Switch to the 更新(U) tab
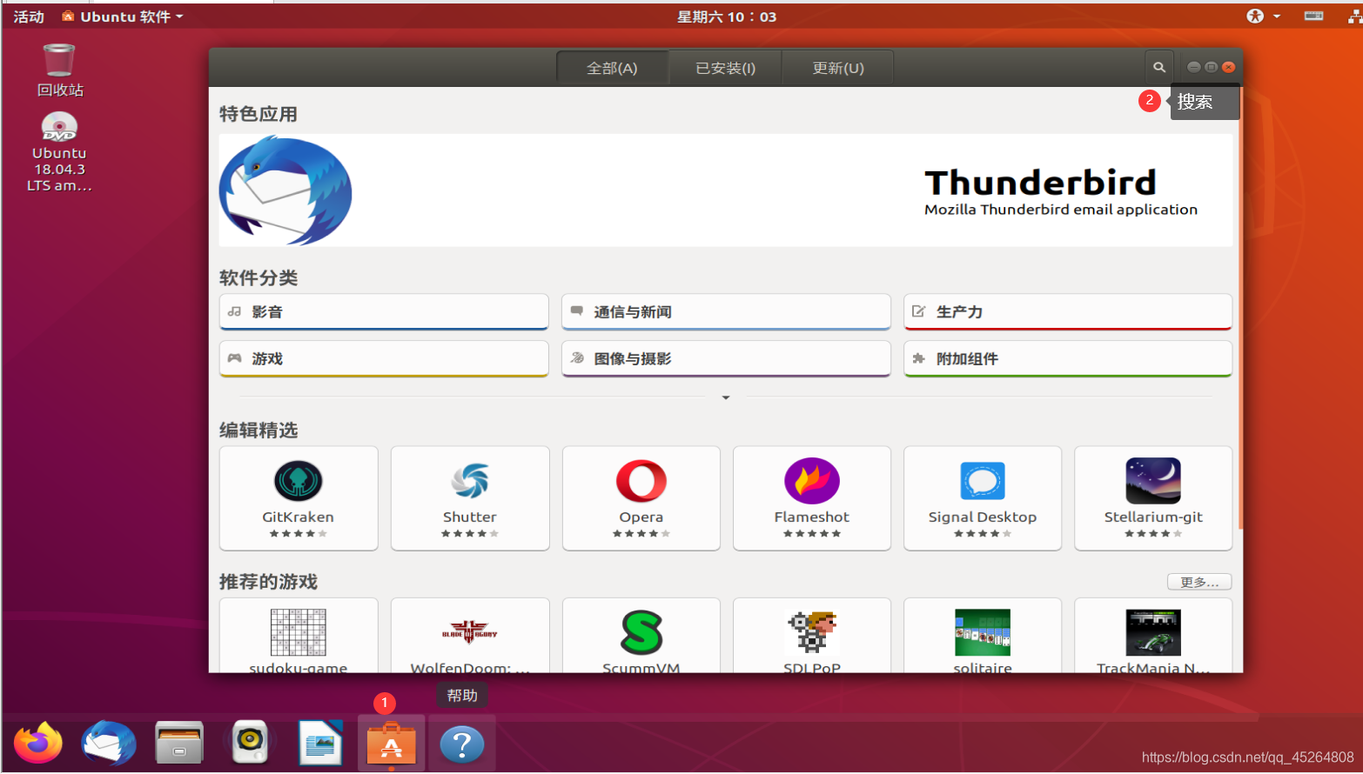The image size is (1363, 774). (x=836, y=67)
